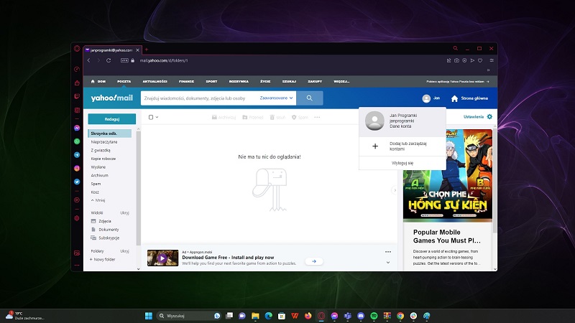Open Chrome from taskbar

[400, 316]
